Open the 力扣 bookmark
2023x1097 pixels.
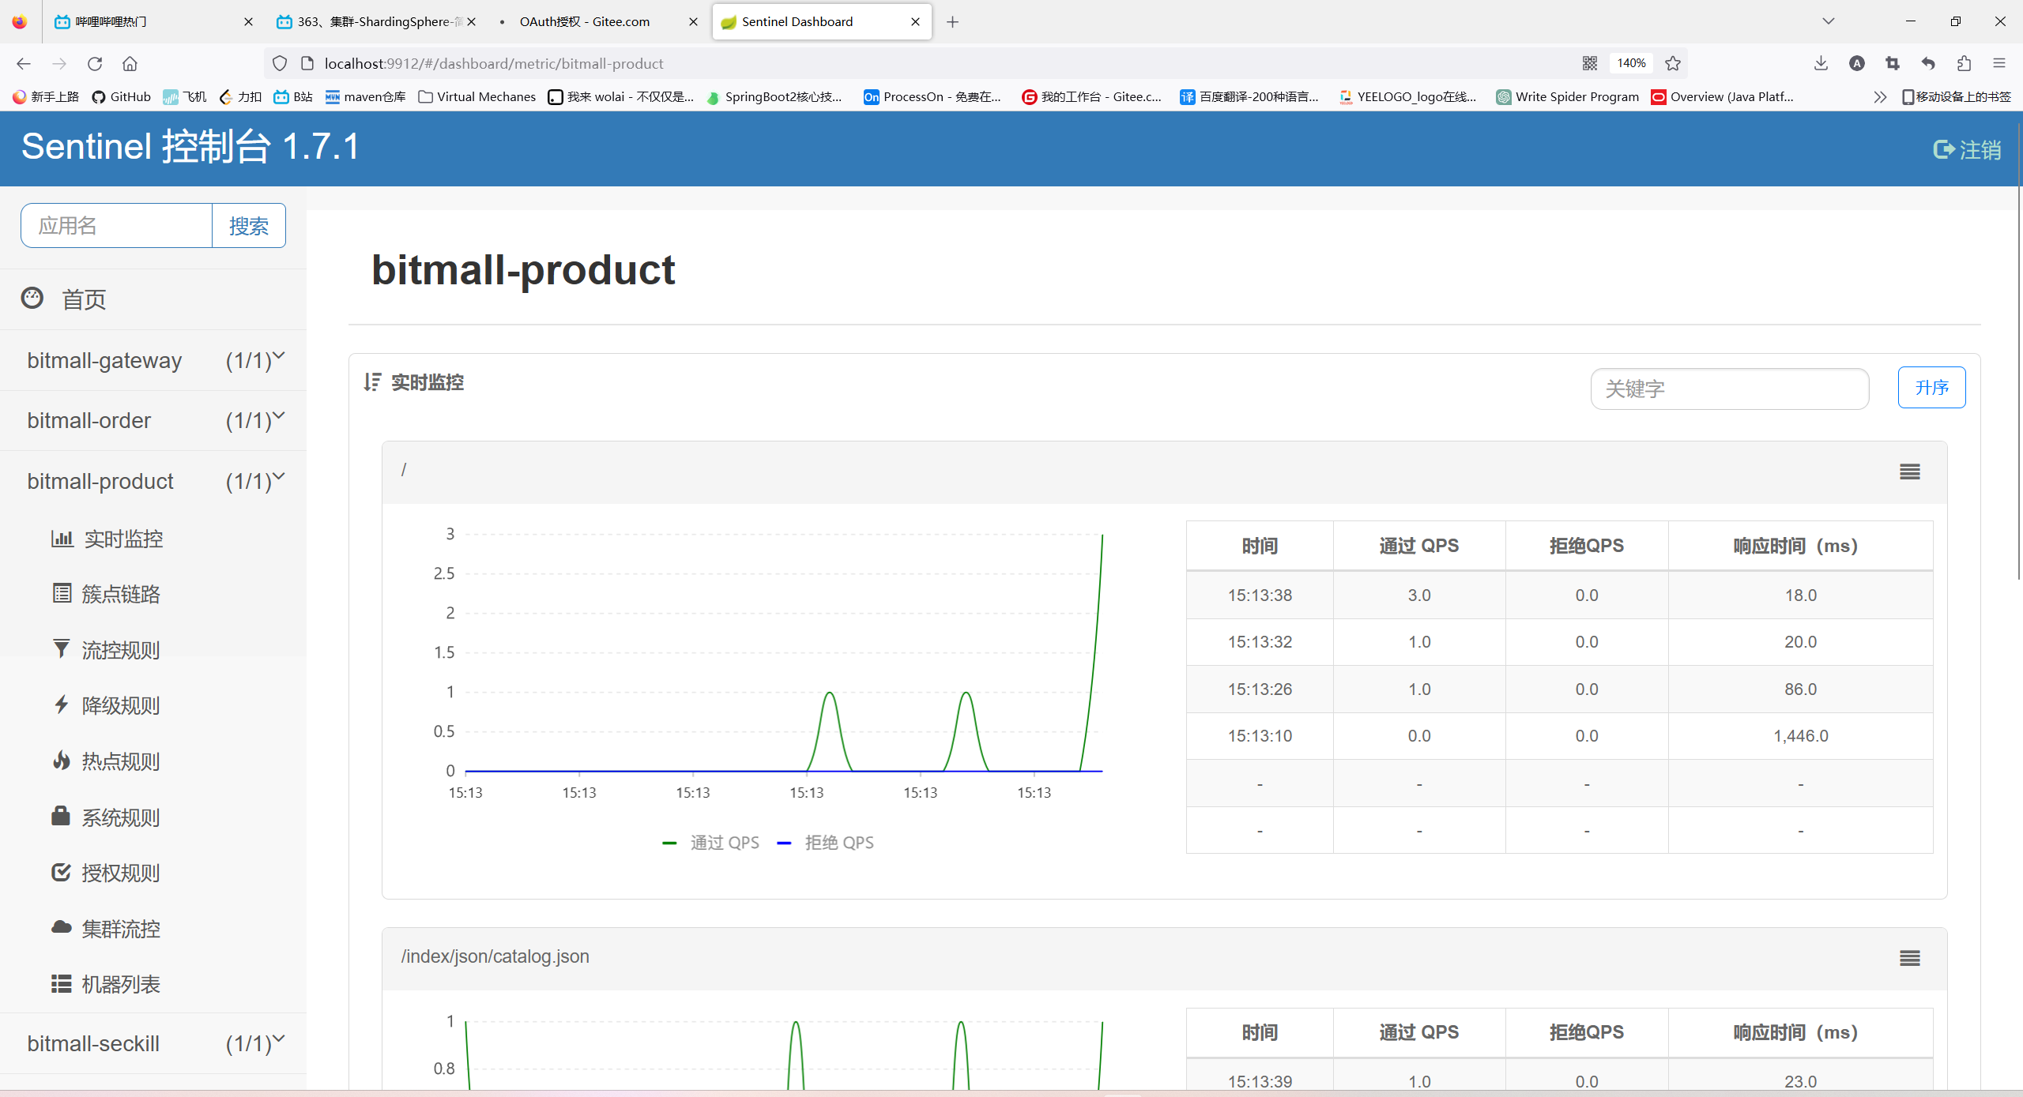240,96
